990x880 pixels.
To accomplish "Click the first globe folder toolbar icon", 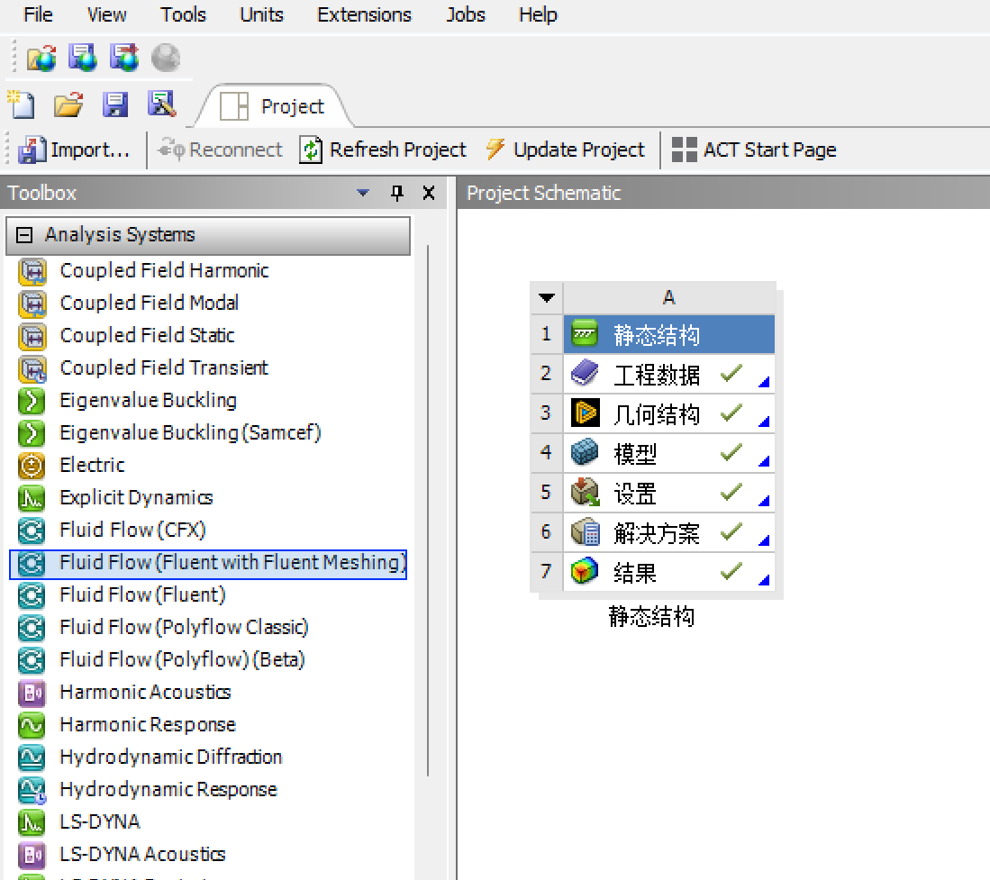I will pyautogui.click(x=41, y=58).
